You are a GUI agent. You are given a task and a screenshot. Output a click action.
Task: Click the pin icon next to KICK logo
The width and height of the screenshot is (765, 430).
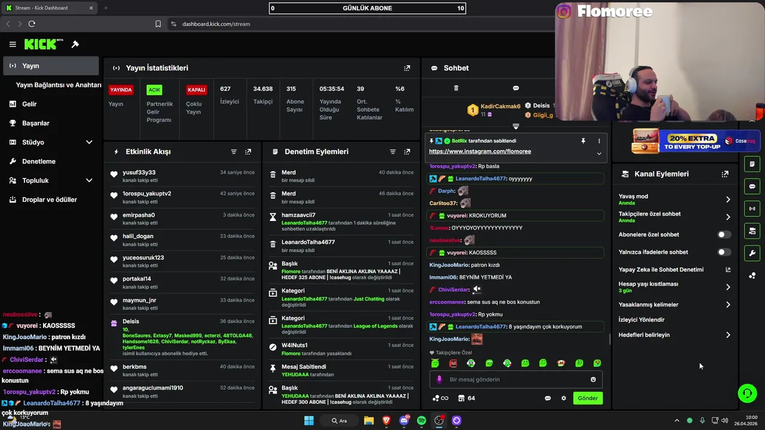pos(75,44)
